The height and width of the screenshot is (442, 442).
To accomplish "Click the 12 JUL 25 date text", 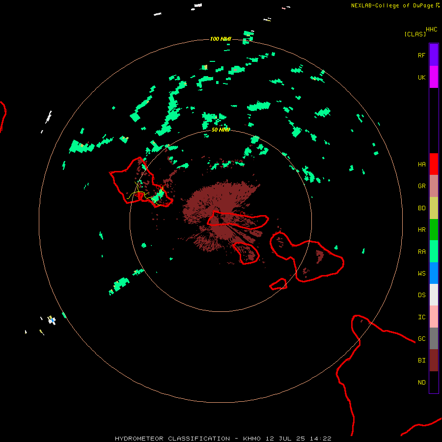I will (285, 439).
